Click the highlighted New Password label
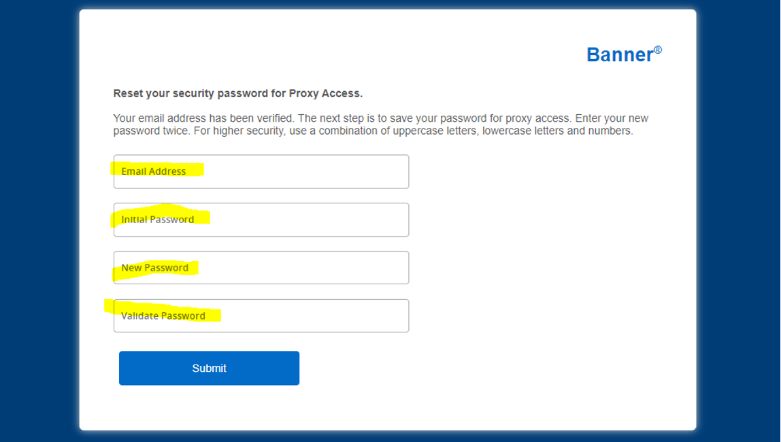Screen dimensions: 781x442 point(154,267)
